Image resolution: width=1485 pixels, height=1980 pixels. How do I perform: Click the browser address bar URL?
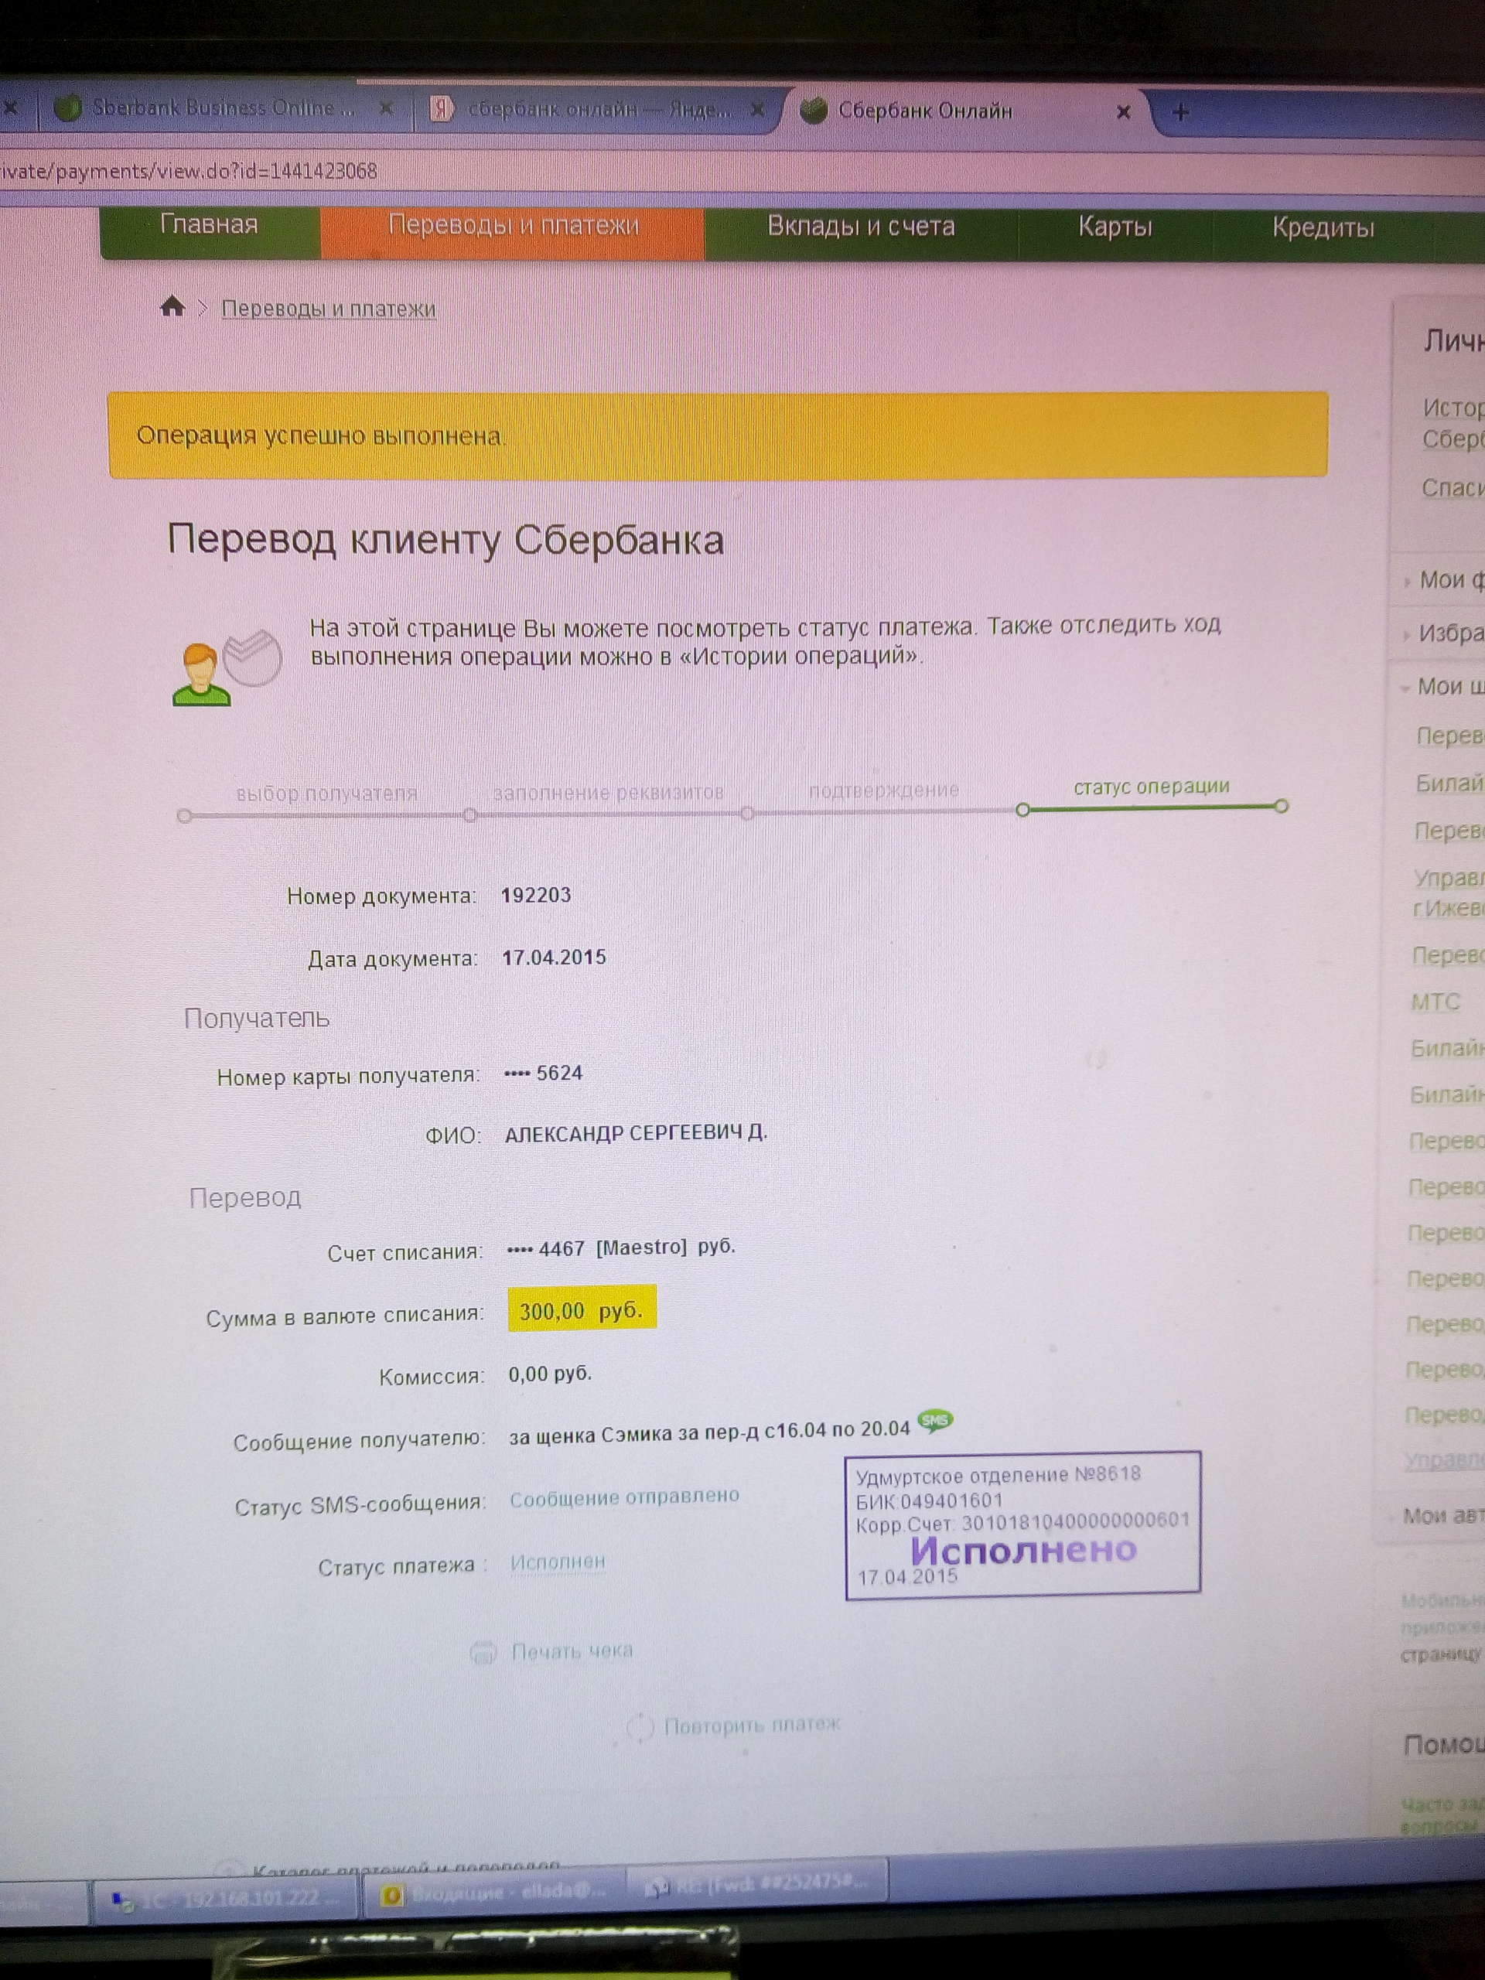point(189,171)
